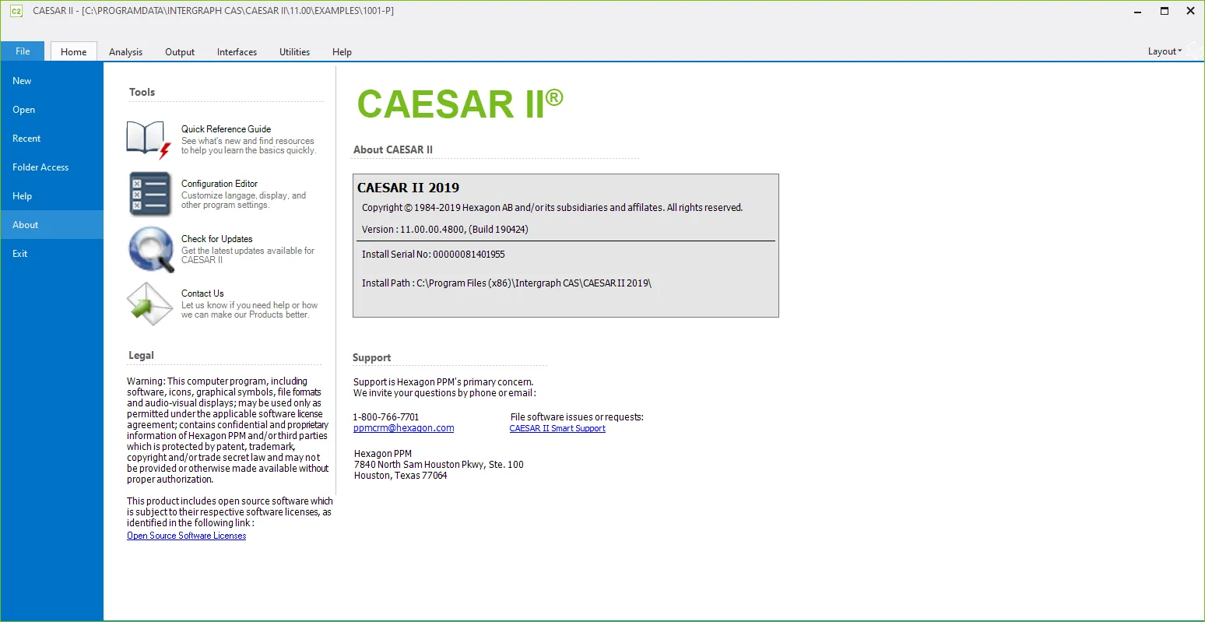Click the Quick Reference Guide title
This screenshot has height=622, width=1205.
pos(227,129)
